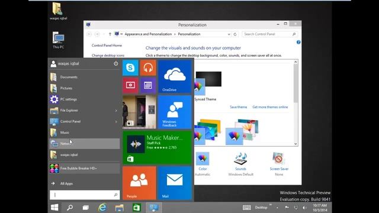Click the Save theme link
Screen dimensions: 379x213
point(238,107)
